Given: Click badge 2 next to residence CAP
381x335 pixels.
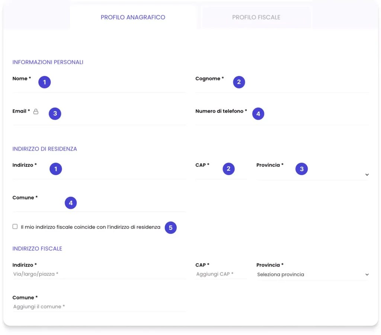Looking at the screenshot, I should [228, 169].
